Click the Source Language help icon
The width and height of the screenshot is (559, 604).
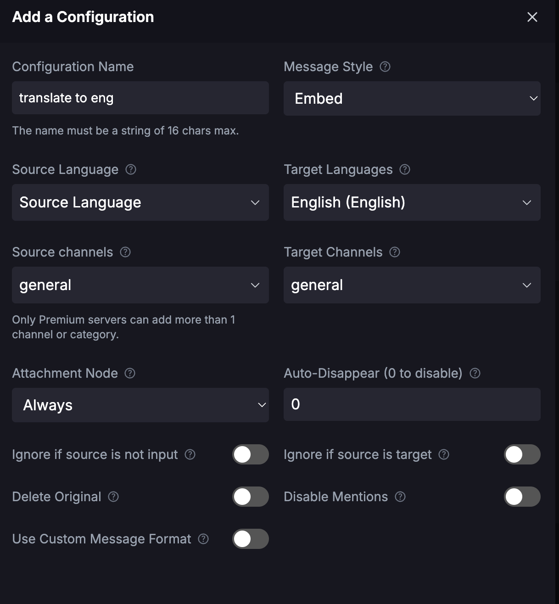click(x=131, y=169)
